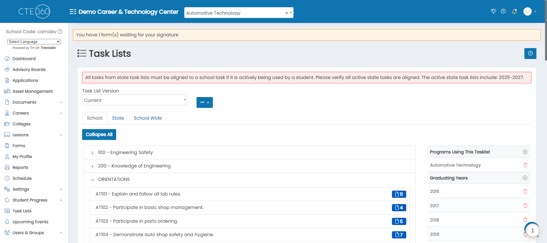Screen dimensions: 547x243
Task: Open Forms in sidebar
Action: pos(19,146)
